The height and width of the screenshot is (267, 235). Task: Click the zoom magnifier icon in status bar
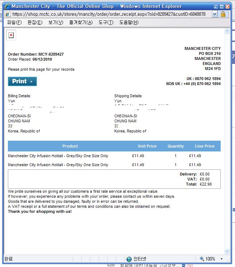202,259
